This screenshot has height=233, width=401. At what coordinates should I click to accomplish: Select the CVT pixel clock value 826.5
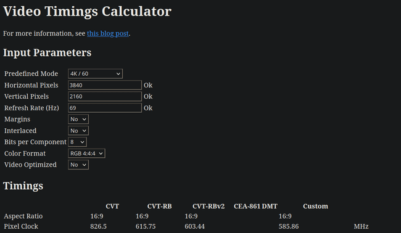[x=98, y=226]
